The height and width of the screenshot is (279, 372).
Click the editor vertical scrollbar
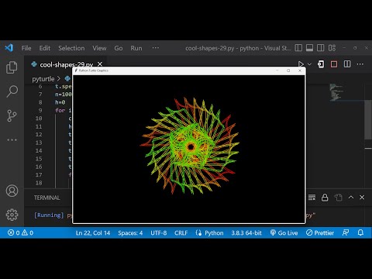368,120
